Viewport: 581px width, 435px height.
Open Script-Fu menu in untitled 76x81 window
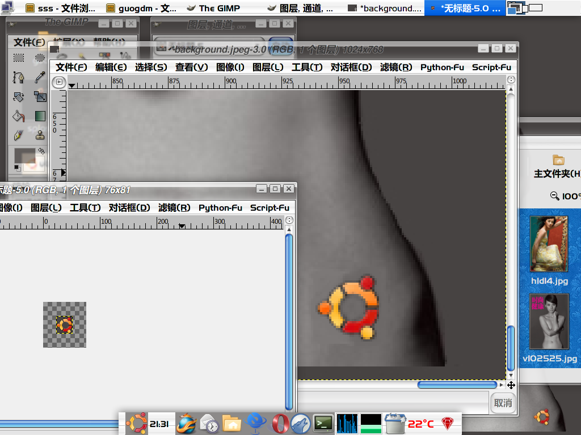(270, 208)
